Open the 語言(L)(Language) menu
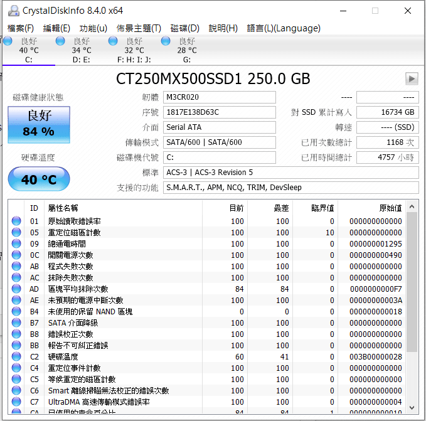The image size is (426, 421). tap(284, 28)
